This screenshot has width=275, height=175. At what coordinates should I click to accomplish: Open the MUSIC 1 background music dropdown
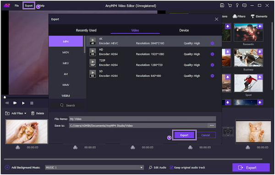[94, 168]
